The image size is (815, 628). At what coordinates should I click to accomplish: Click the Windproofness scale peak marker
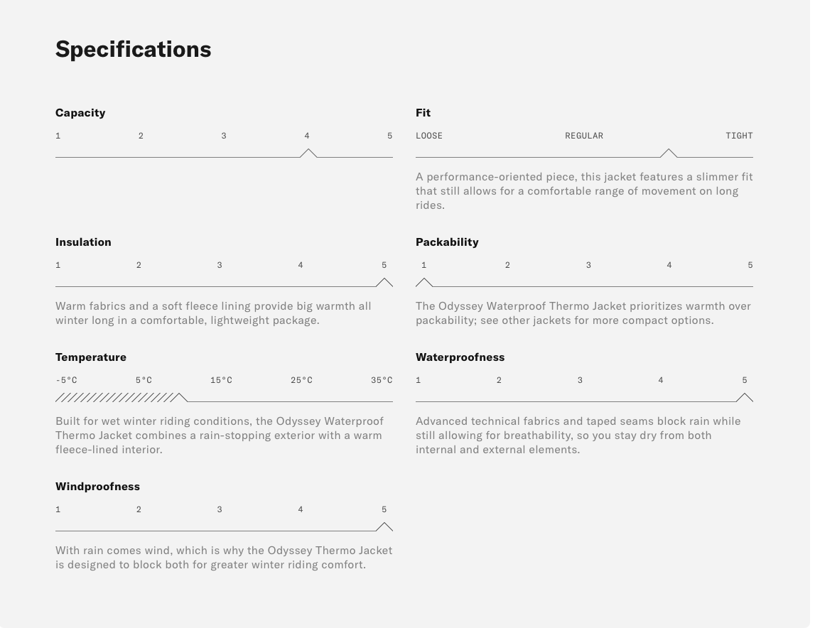(x=384, y=526)
